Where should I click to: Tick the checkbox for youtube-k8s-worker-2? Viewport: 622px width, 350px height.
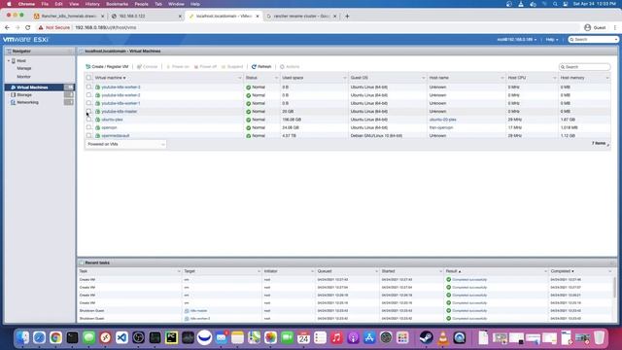pos(88,95)
